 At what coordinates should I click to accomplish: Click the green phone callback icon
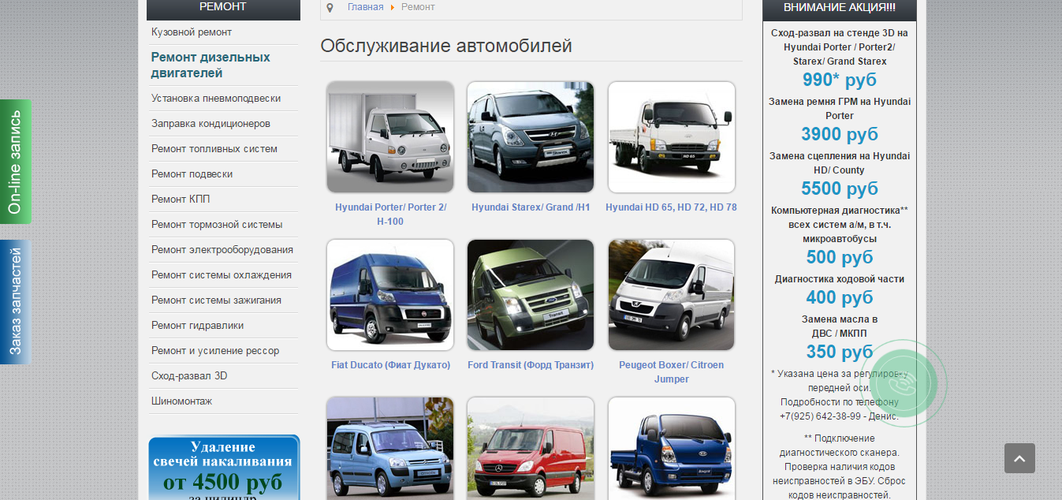pyautogui.click(x=903, y=383)
